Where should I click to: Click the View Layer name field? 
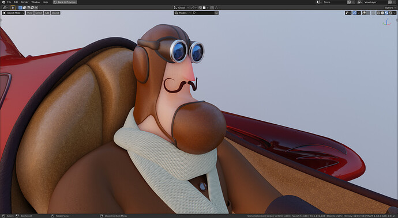pos(376,2)
